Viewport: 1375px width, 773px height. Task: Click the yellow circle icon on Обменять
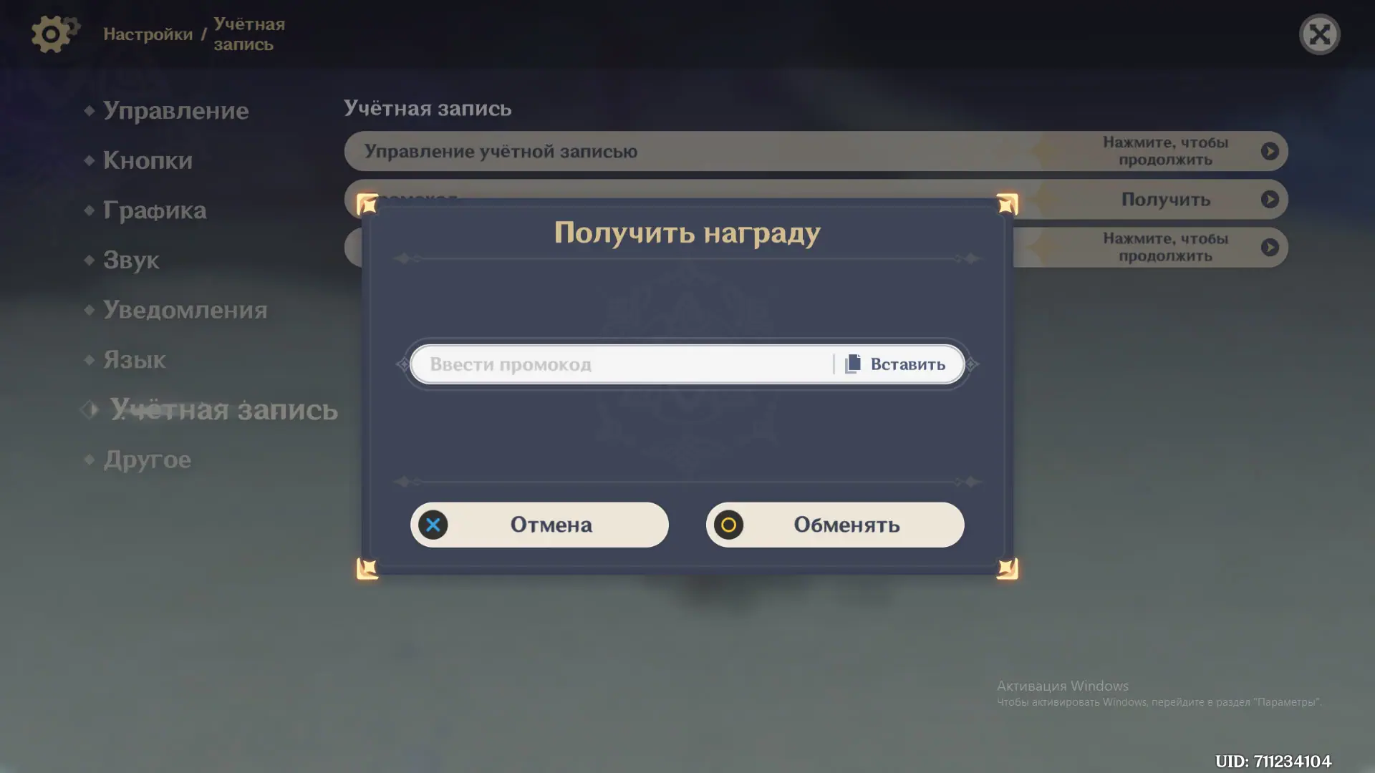coord(728,525)
